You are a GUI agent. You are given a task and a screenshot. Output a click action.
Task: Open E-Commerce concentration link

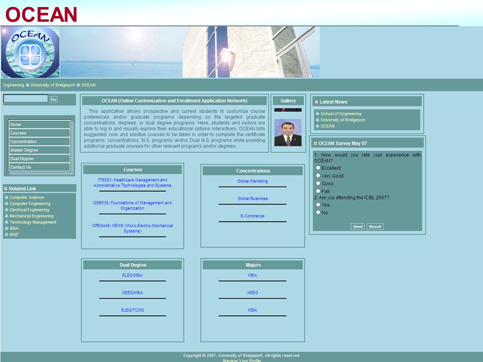coord(253,216)
